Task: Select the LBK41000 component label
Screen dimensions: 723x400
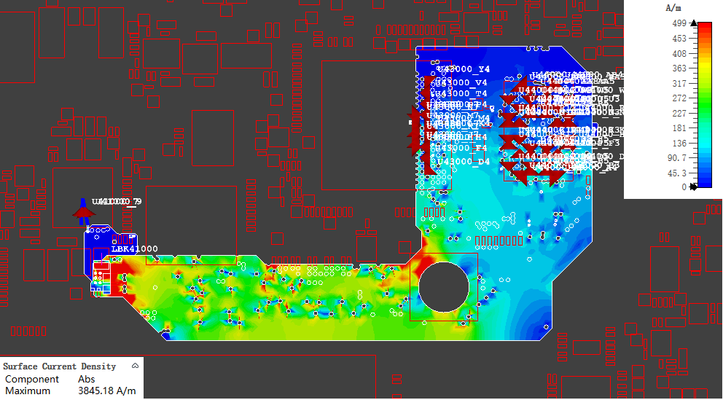Action: 134,249
